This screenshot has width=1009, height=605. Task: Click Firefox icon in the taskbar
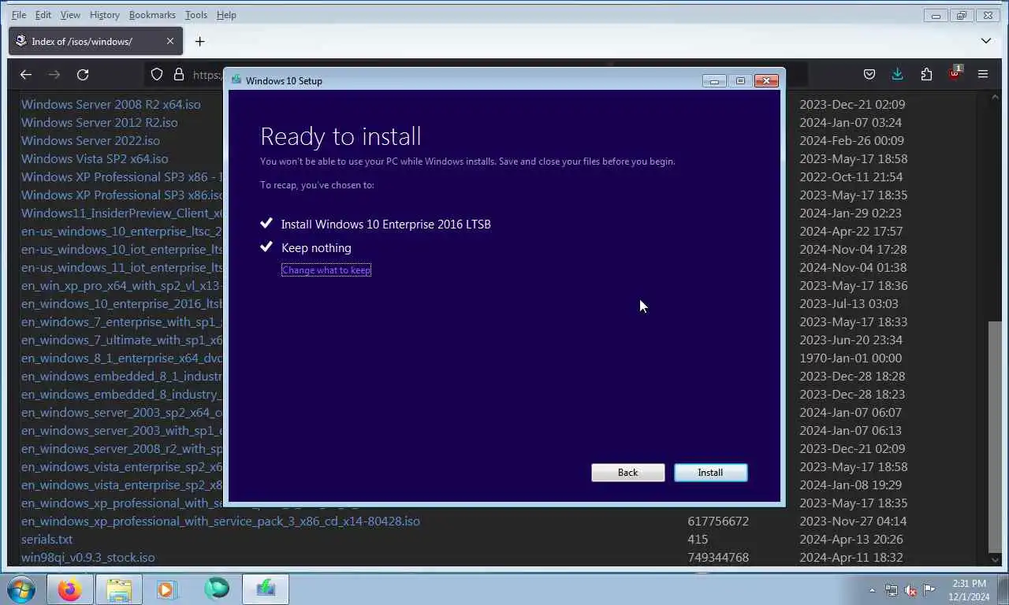pos(69,589)
